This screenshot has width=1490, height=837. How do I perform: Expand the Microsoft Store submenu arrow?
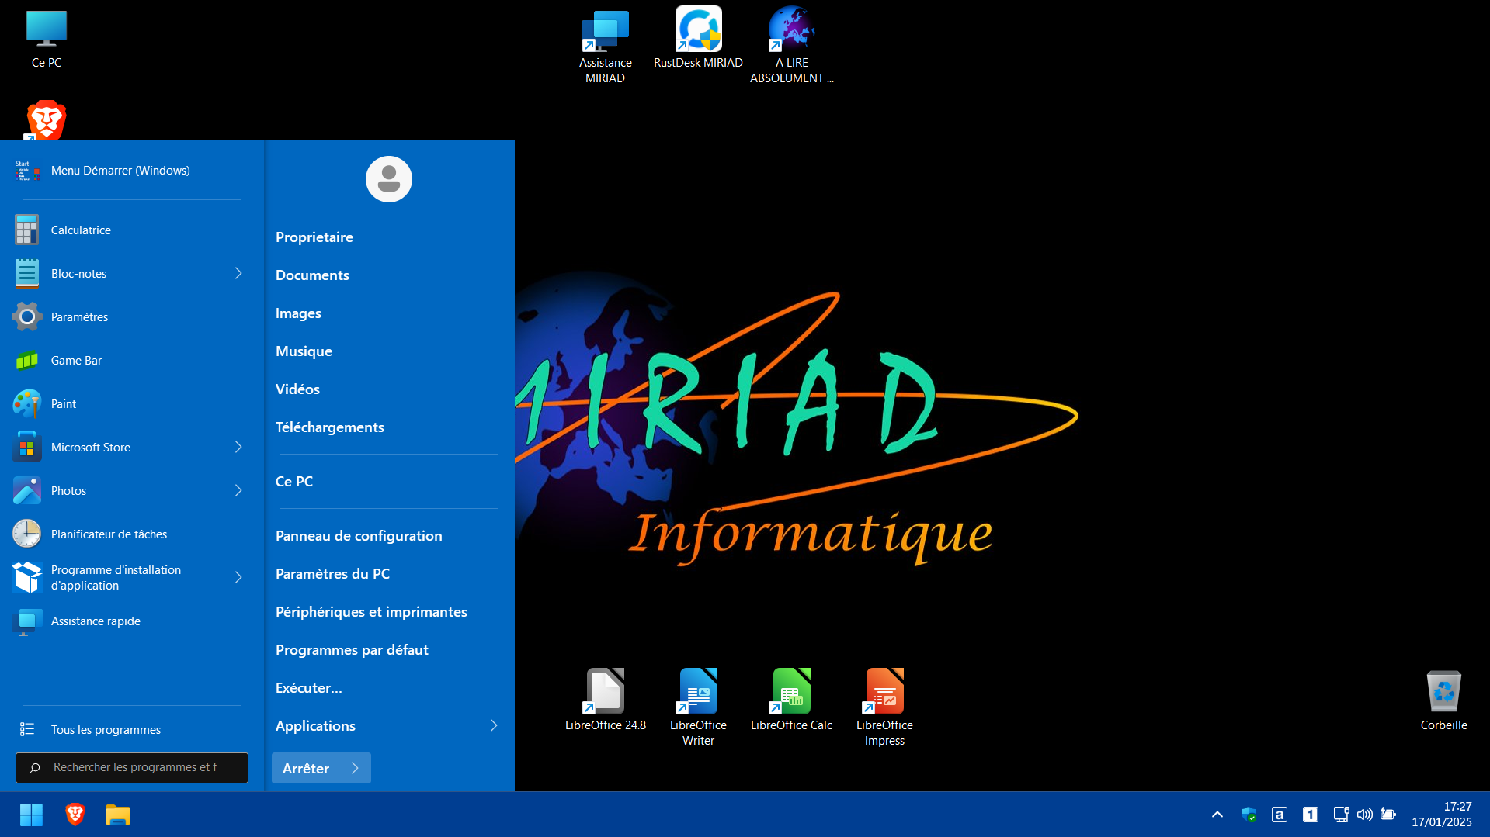pyautogui.click(x=238, y=448)
